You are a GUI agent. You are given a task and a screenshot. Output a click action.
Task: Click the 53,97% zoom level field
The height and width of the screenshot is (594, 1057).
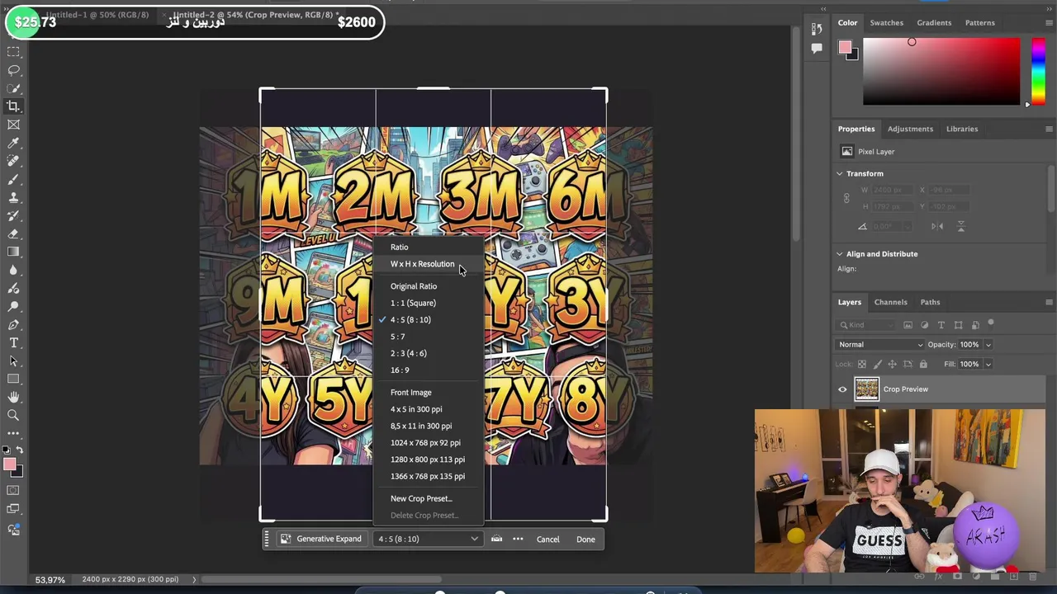tap(50, 580)
